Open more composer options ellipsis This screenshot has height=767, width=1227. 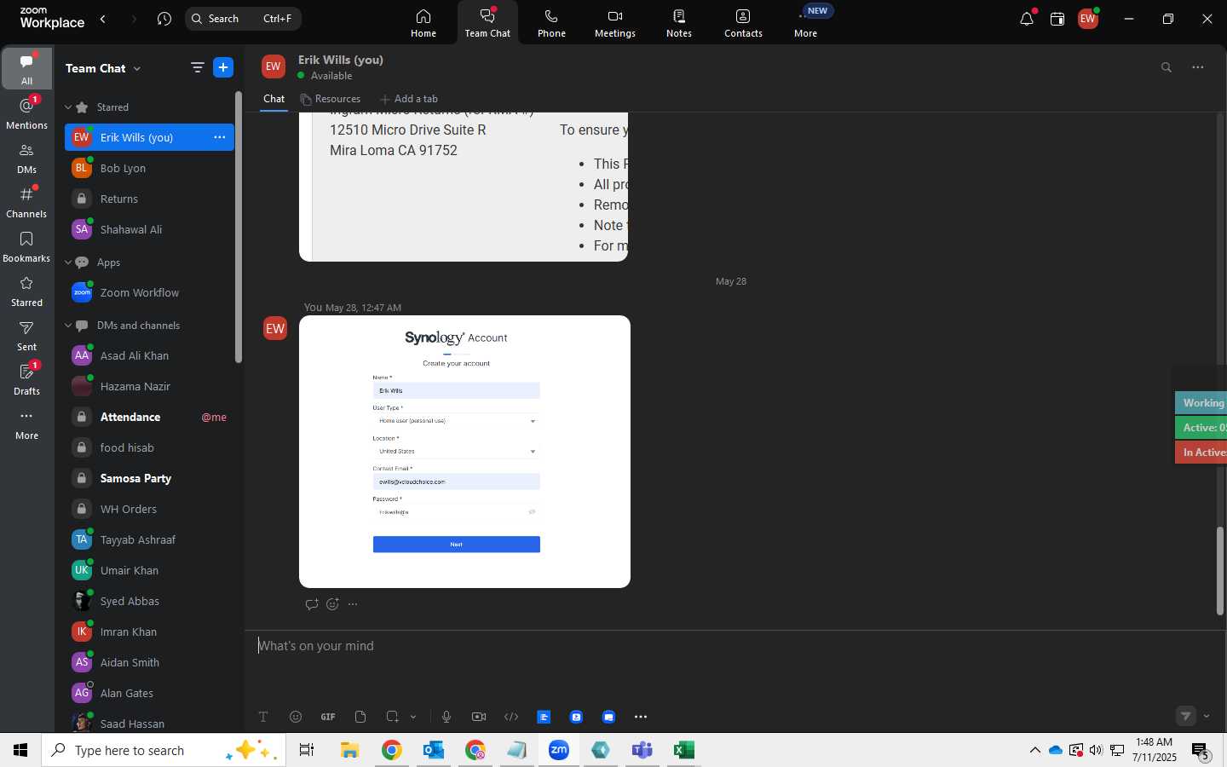click(x=641, y=717)
